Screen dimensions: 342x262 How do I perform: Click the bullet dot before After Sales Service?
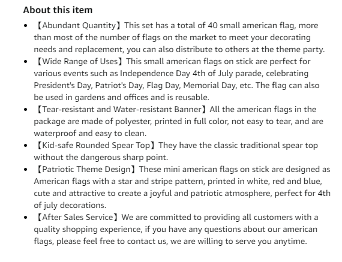(x=26, y=218)
